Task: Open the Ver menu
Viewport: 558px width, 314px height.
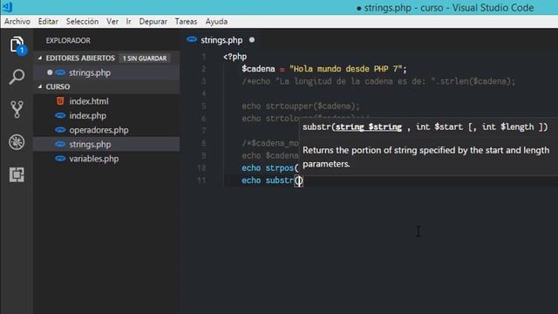Action: click(x=112, y=21)
